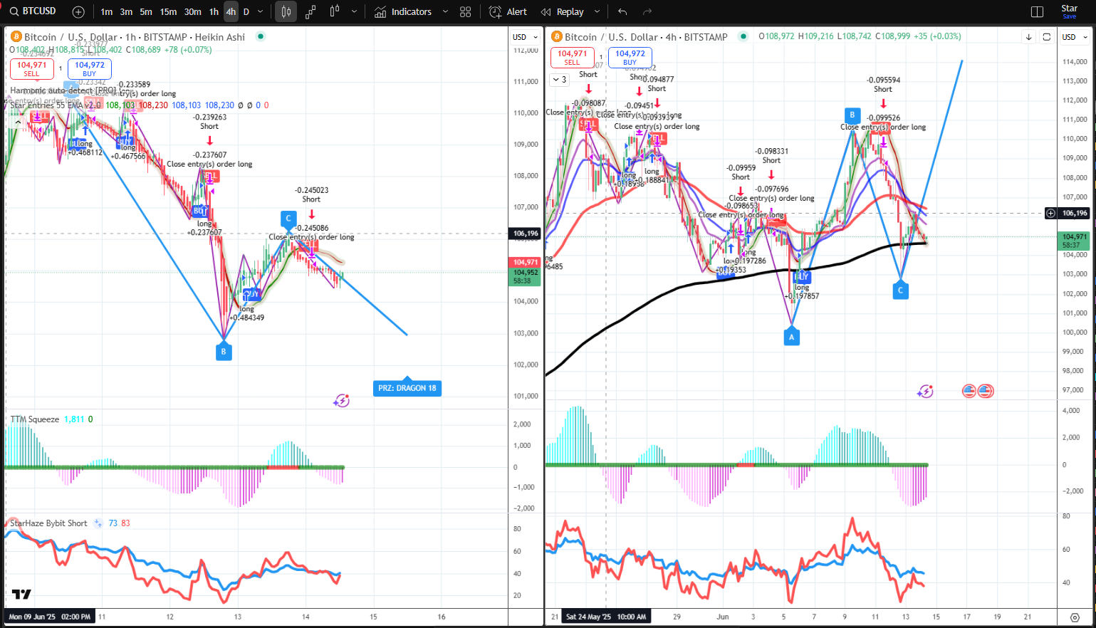Select harmonic point C marker on 1h chart
This screenshot has width=1096, height=628.
[x=288, y=219]
